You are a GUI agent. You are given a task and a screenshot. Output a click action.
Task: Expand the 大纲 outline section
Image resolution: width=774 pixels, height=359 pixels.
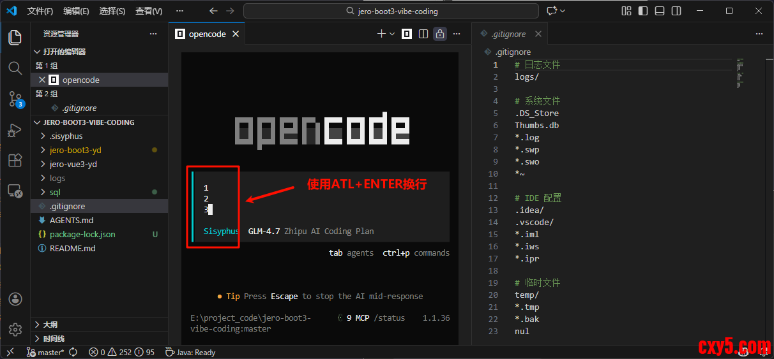click(50, 325)
